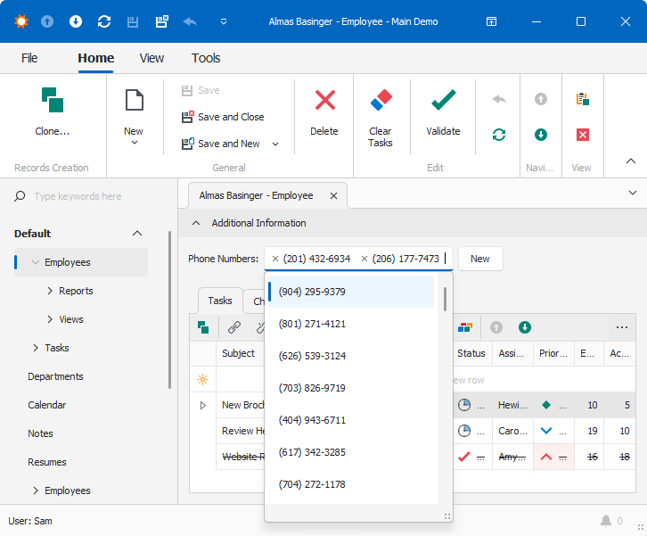
Task: Click the Validate checkmark icon
Action: [443, 100]
